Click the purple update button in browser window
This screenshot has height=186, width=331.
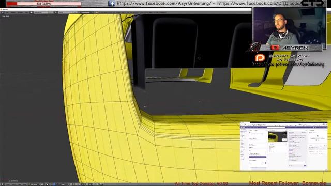(258, 157)
